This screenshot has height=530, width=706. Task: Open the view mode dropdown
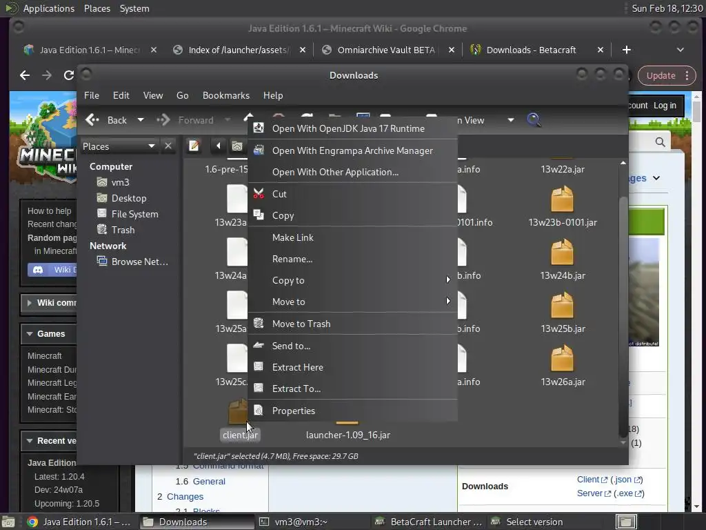pyautogui.click(x=511, y=120)
